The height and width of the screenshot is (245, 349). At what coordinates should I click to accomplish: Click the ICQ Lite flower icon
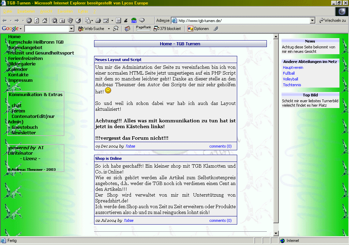click(134, 20)
